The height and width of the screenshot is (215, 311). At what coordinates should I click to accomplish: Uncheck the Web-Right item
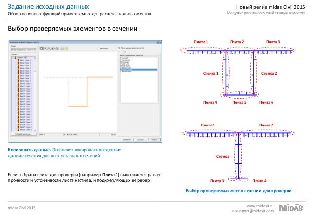121,66
